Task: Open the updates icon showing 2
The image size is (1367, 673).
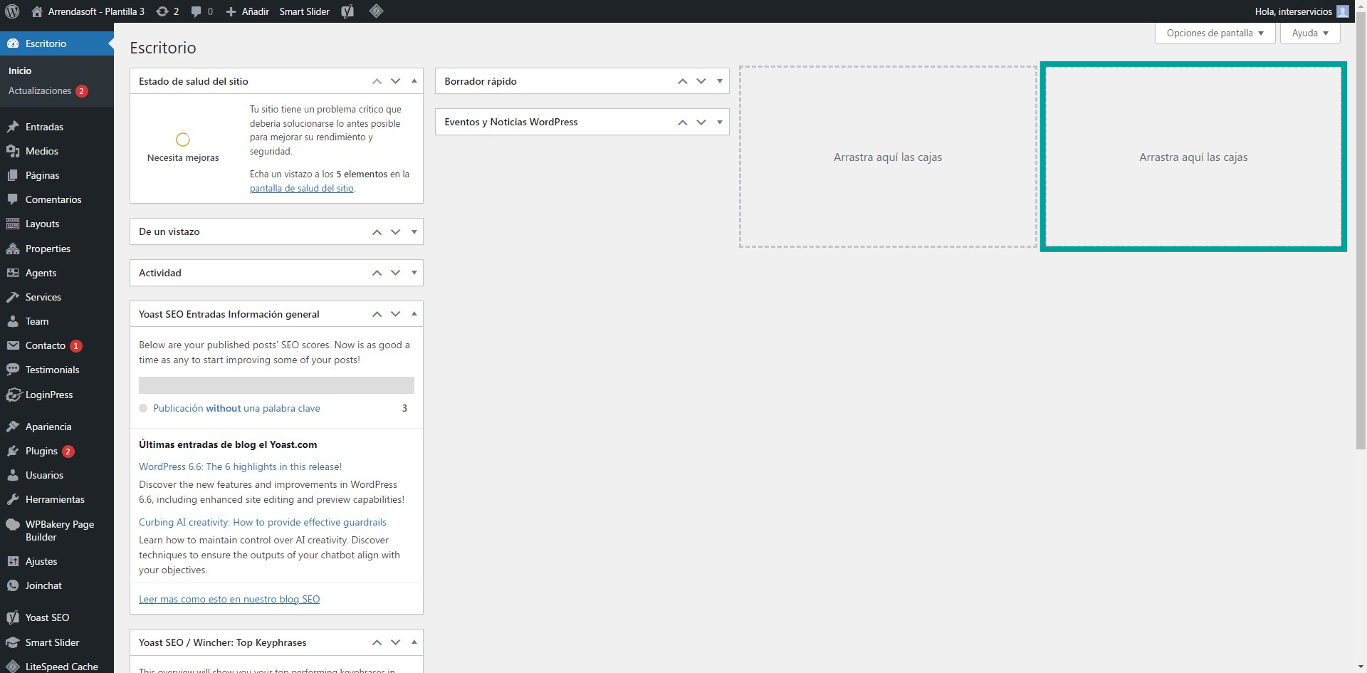Action: pyautogui.click(x=162, y=11)
